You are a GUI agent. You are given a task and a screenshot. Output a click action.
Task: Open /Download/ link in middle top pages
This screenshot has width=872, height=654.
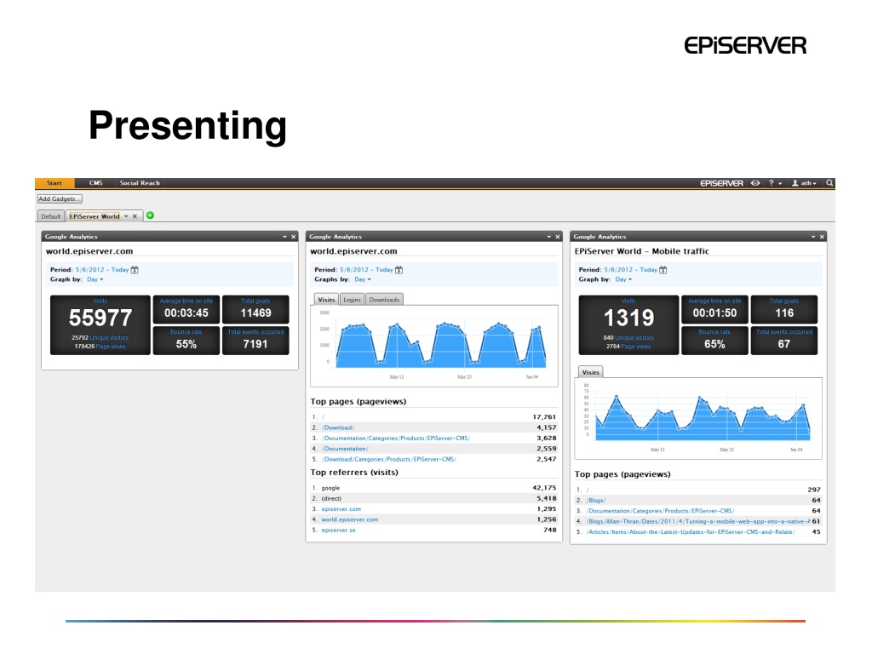(338, 427)
